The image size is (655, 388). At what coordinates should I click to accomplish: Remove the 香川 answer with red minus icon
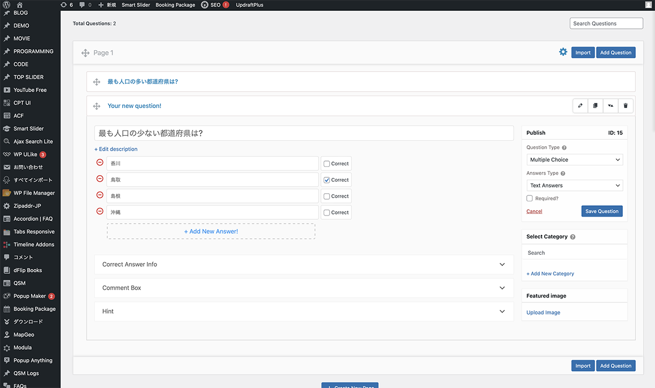[100, 163]
